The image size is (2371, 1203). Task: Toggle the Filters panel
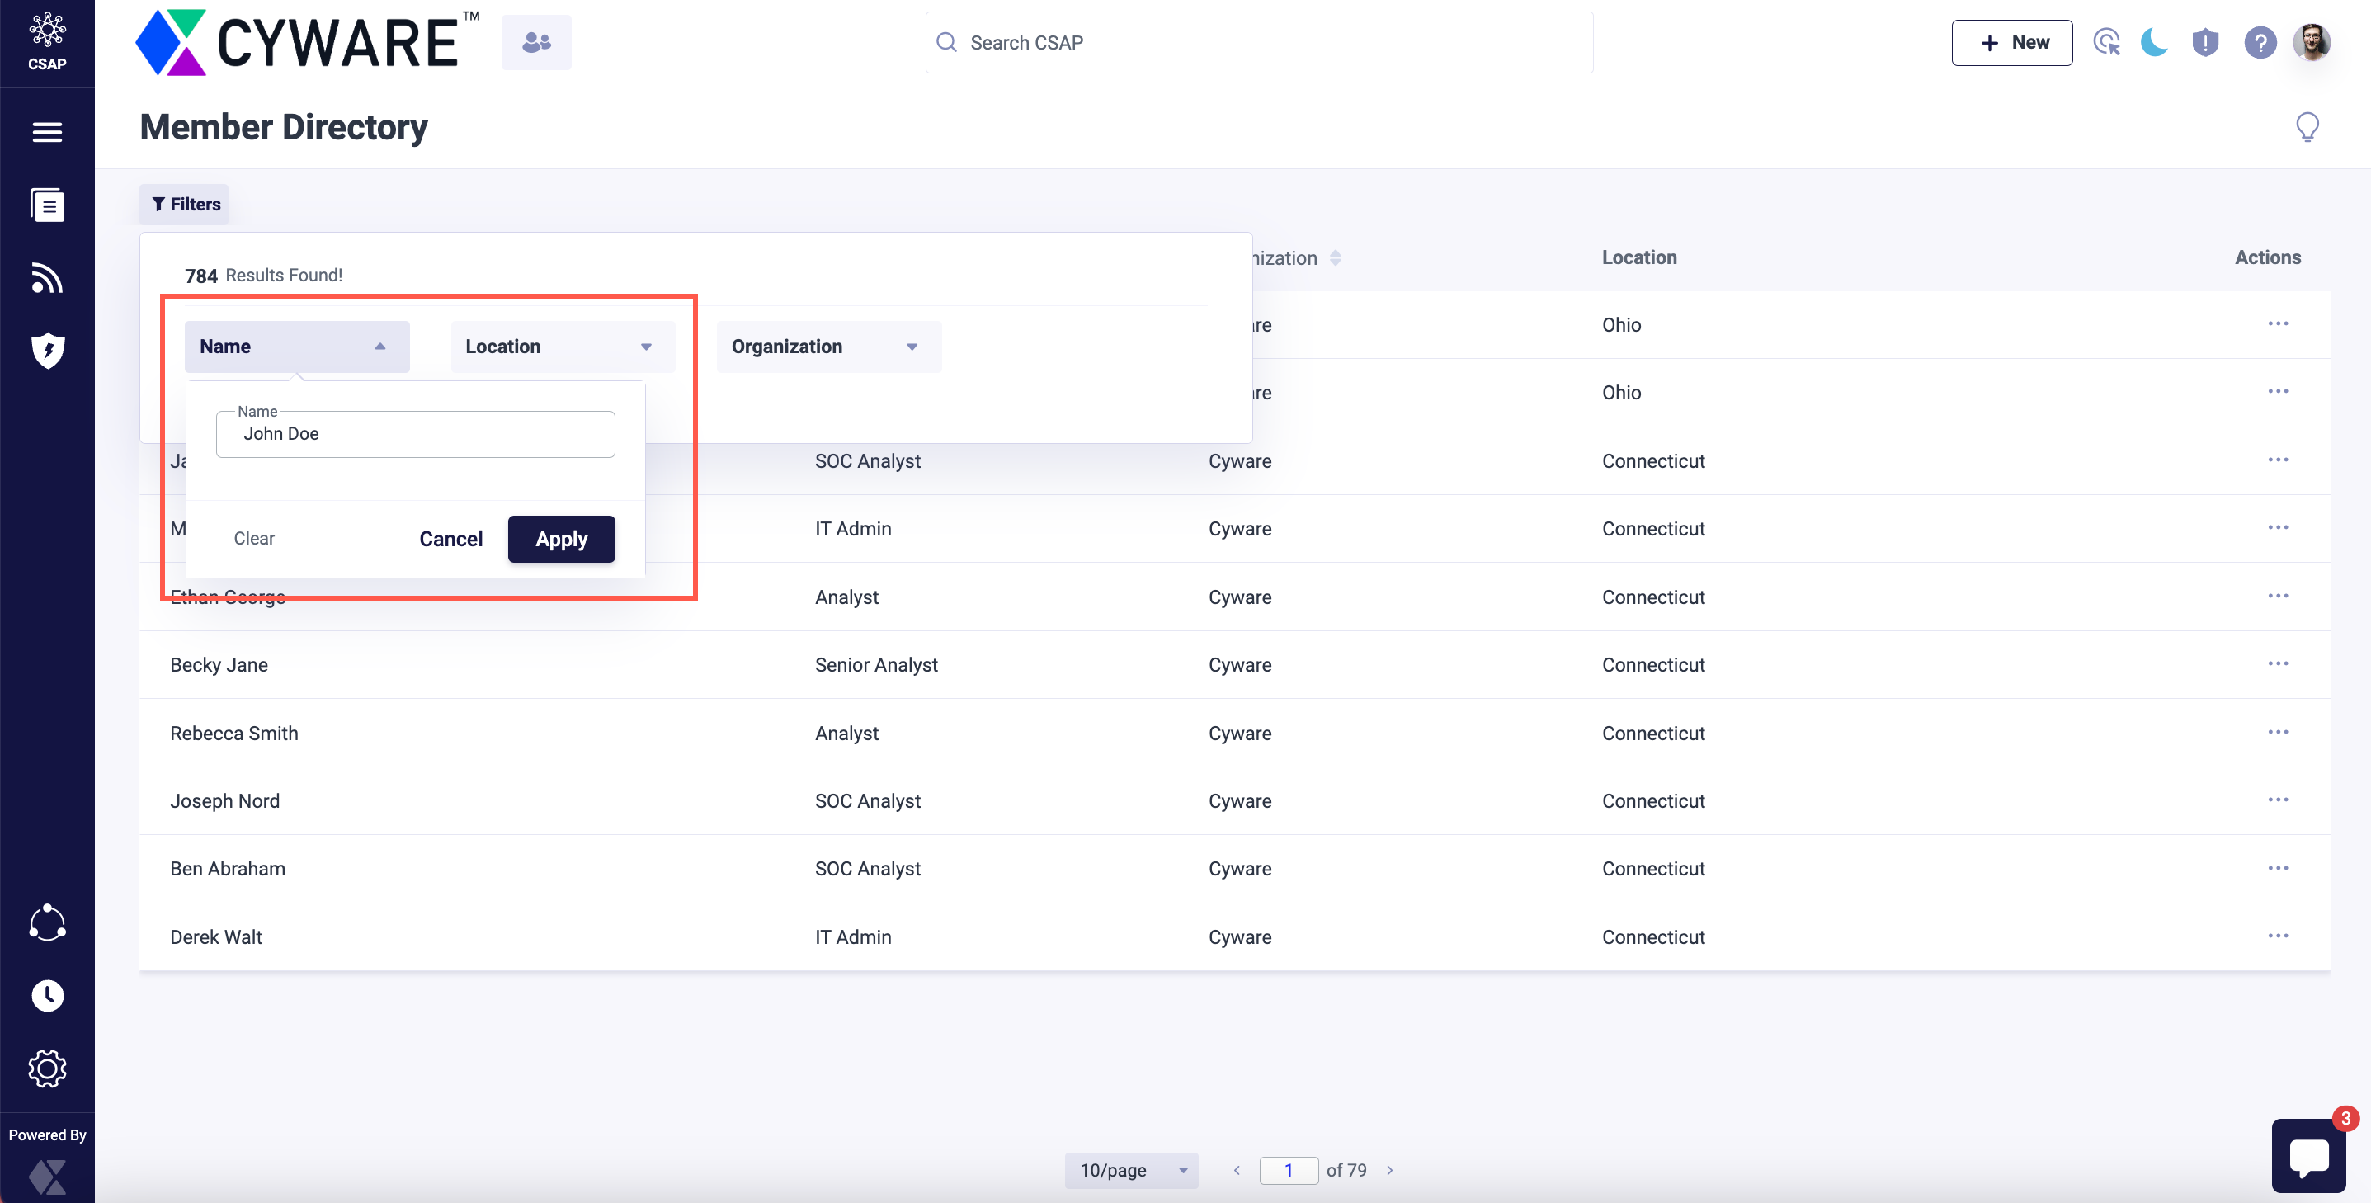click(x=184, y=204)
